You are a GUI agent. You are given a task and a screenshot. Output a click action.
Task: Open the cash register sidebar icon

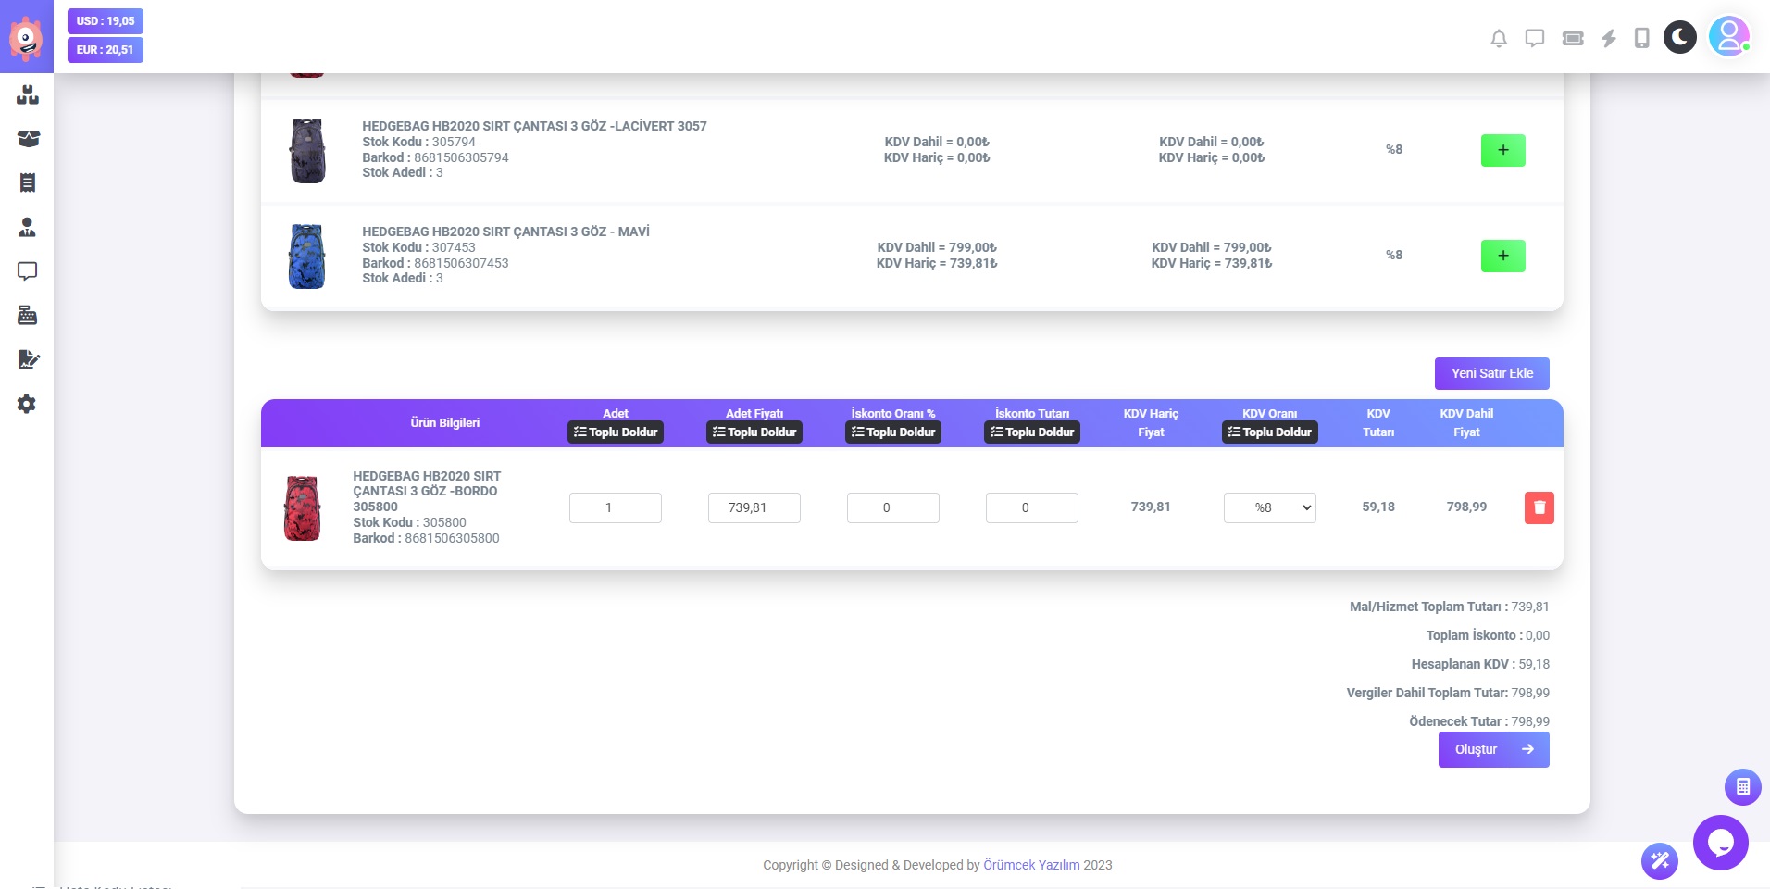click(x=27, y=316)
